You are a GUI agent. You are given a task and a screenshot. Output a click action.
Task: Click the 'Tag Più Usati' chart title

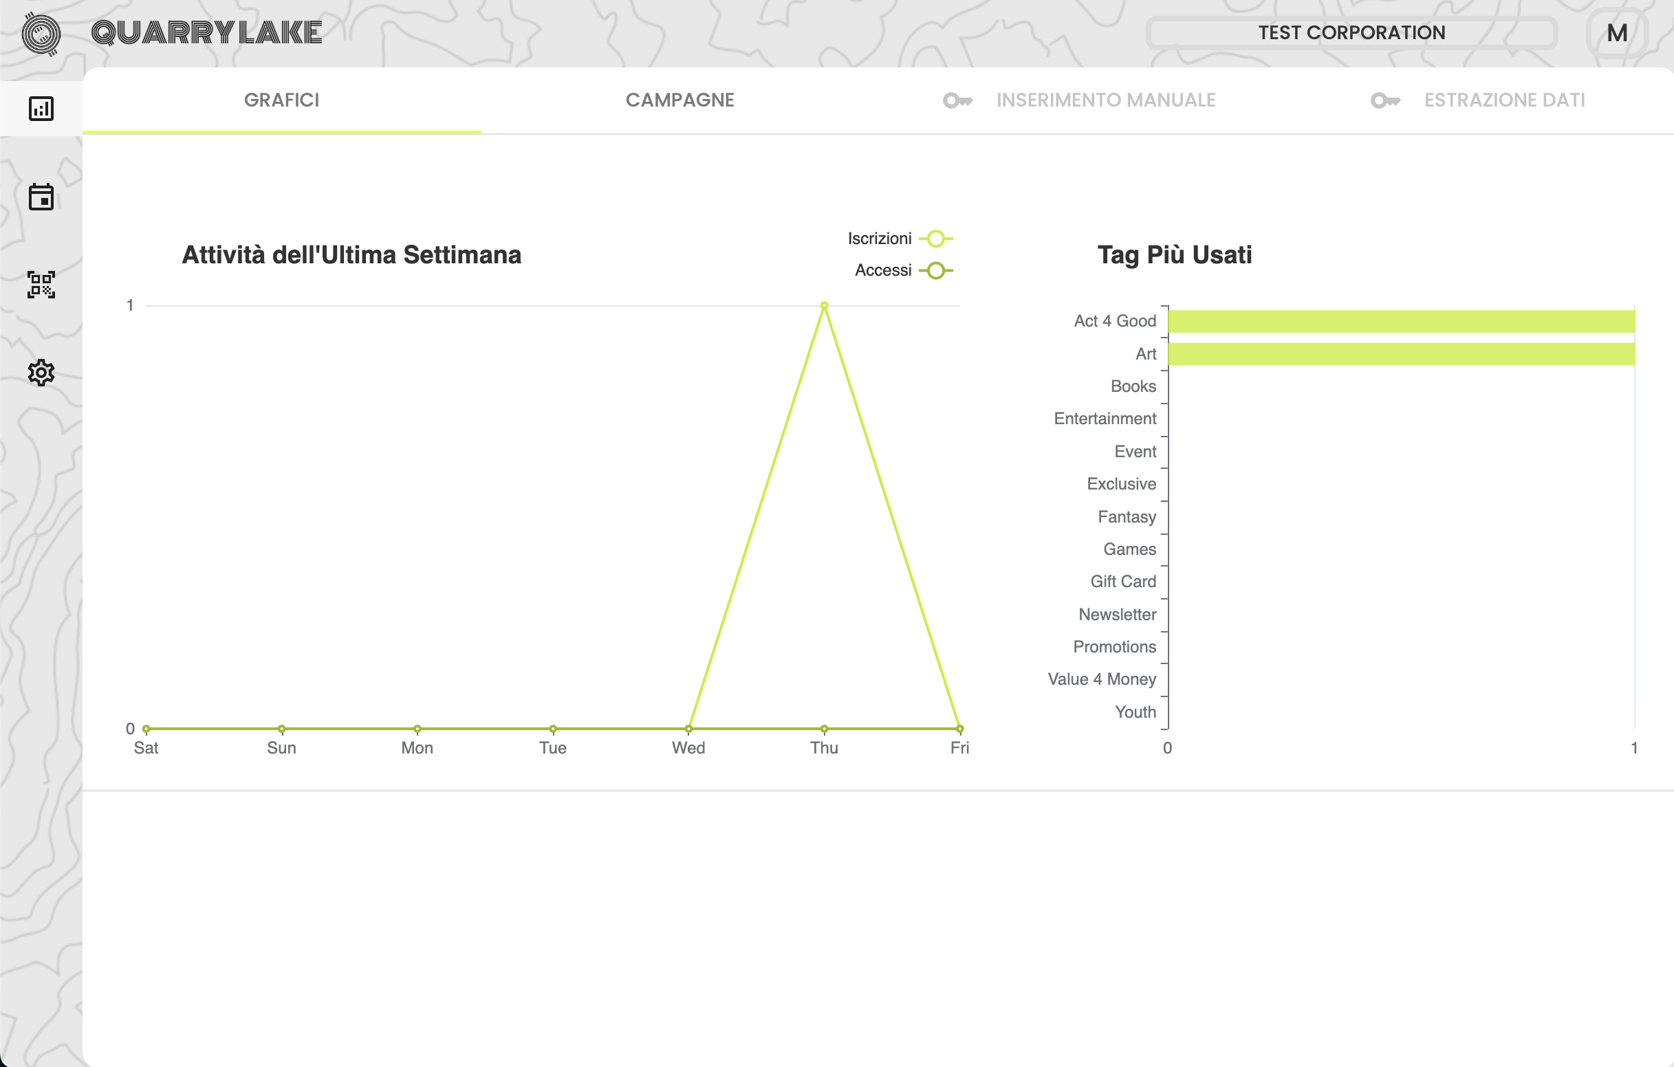[1174, 255]
